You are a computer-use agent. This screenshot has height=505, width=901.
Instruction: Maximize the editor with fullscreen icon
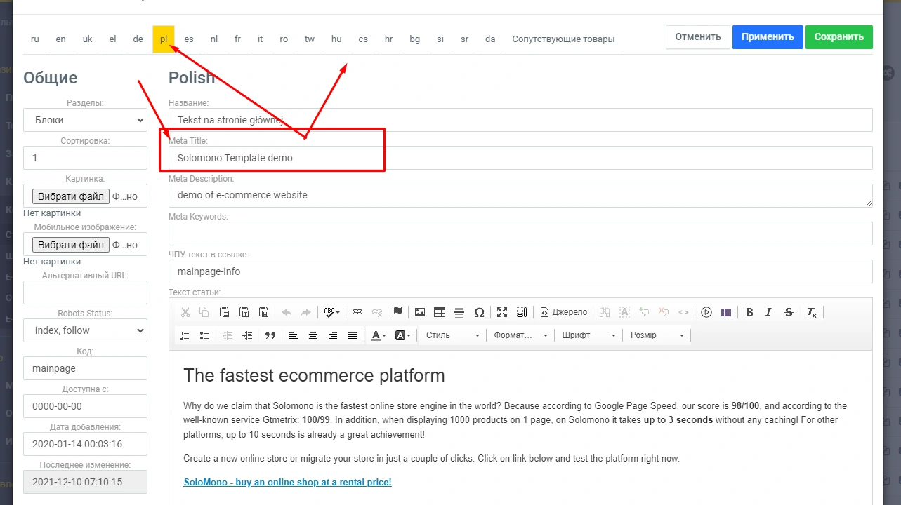501,312
